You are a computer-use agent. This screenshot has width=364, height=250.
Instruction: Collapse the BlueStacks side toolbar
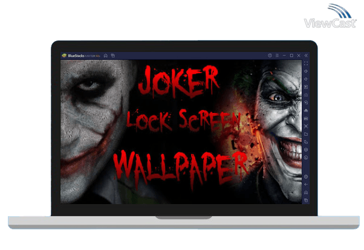[306, 56]
